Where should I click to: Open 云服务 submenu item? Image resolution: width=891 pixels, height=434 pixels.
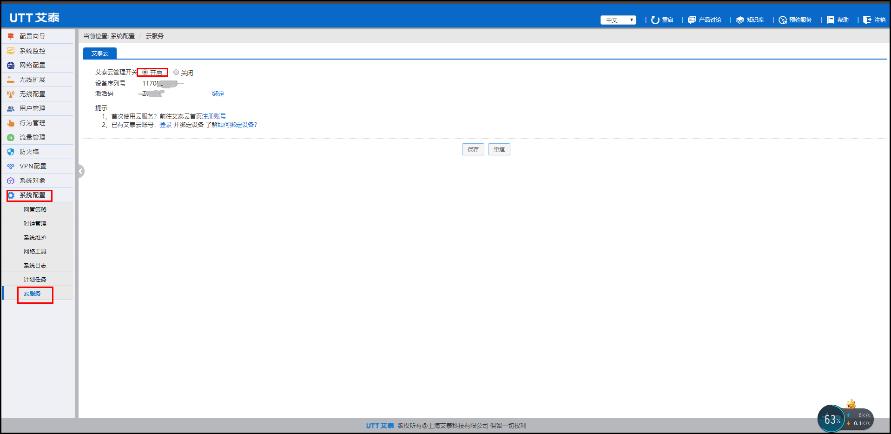click(33, 293)
